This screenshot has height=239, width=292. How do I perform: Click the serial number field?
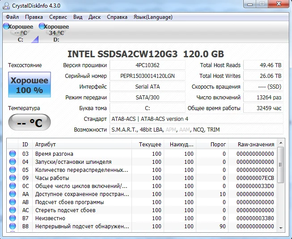click(147, 76)
